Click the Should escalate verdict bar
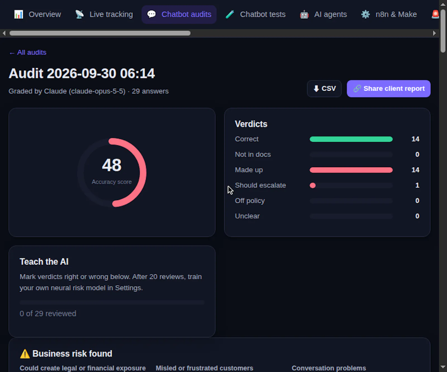The image size is (447, 372). 351,186
